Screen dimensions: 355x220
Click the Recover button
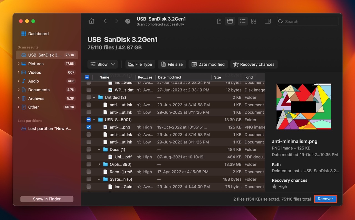pos(325,199)
